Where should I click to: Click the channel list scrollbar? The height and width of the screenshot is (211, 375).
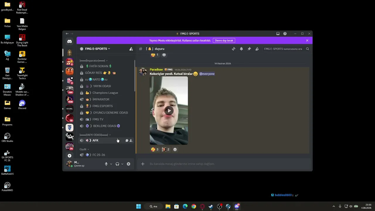tap(135, 76)
